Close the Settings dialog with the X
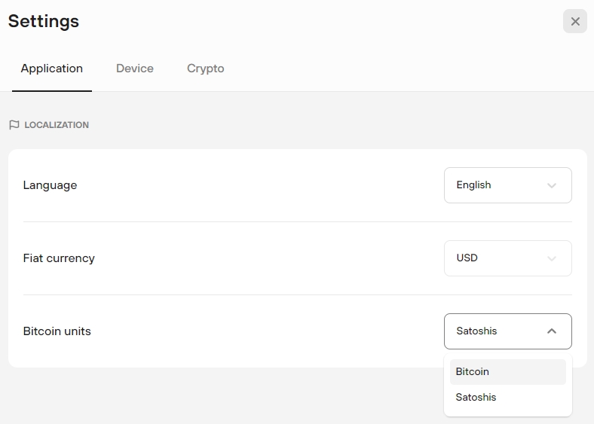 pyautogui.click(x=575, y=21)
